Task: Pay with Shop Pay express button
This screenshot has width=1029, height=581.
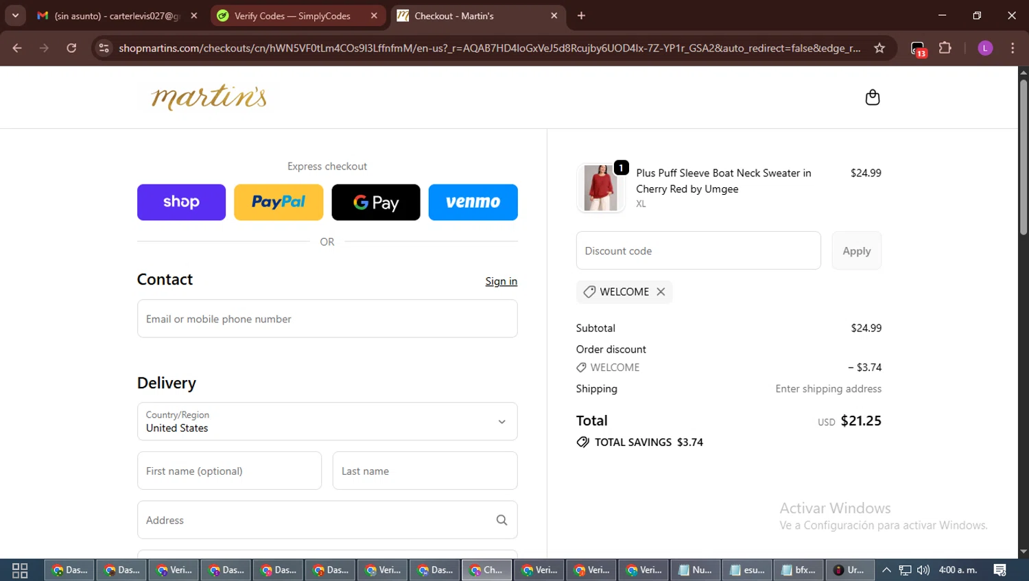Action: pos(181,202)
